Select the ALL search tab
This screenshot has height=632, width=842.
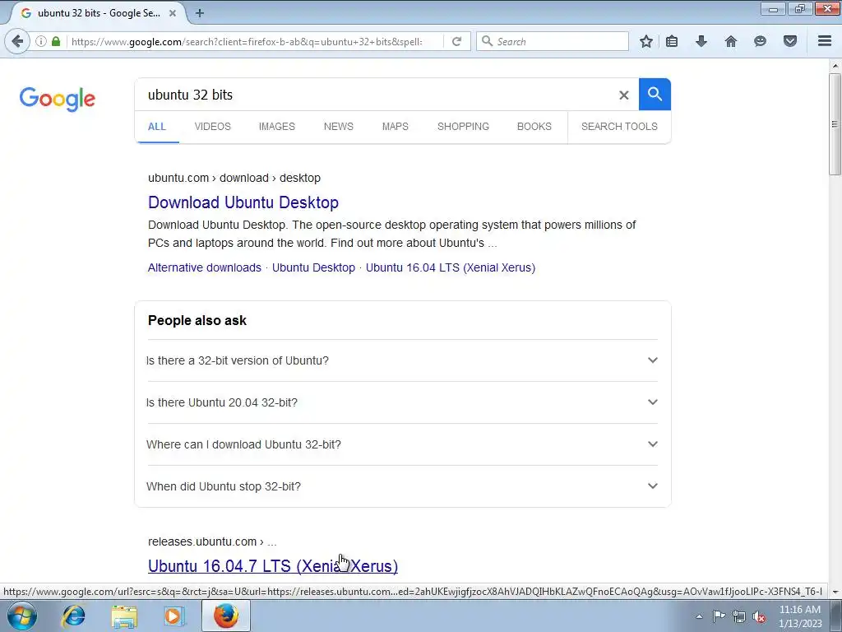pos(157,126)
